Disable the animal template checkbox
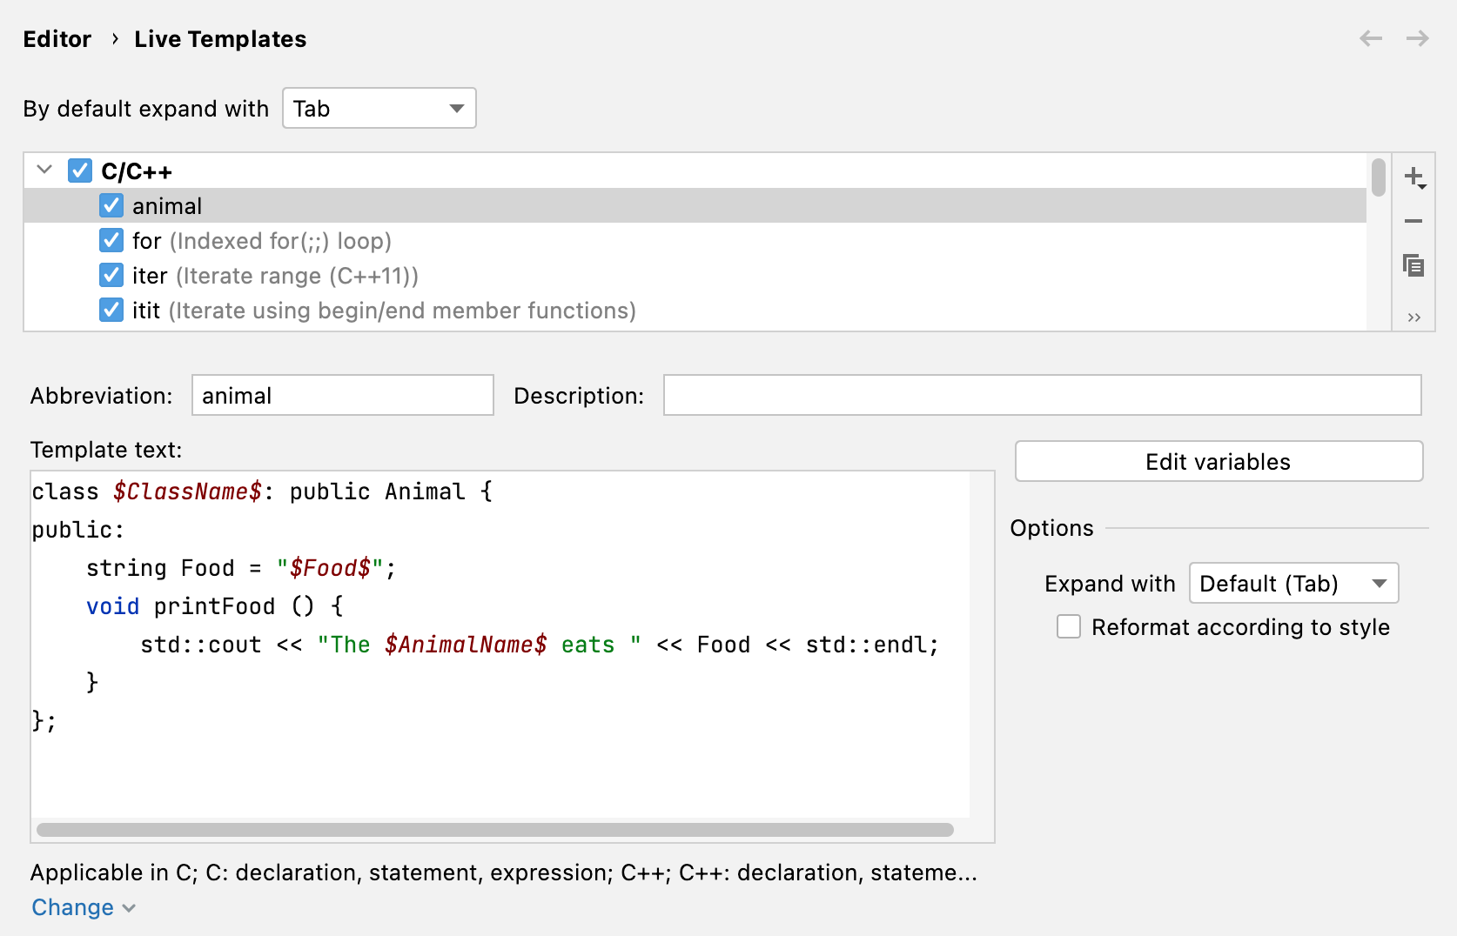Viewport: 1457px width, 936px height. [111, 205]
